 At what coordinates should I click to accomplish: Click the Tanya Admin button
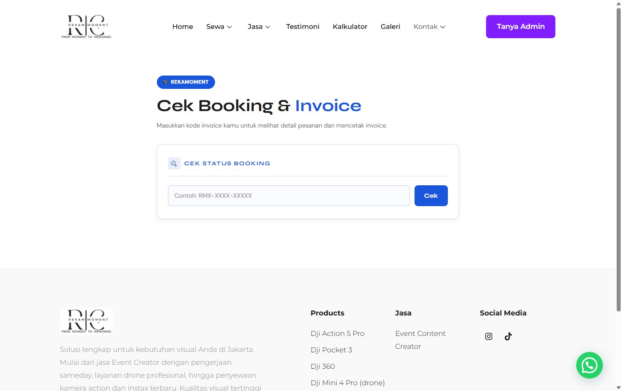[521, 27]
